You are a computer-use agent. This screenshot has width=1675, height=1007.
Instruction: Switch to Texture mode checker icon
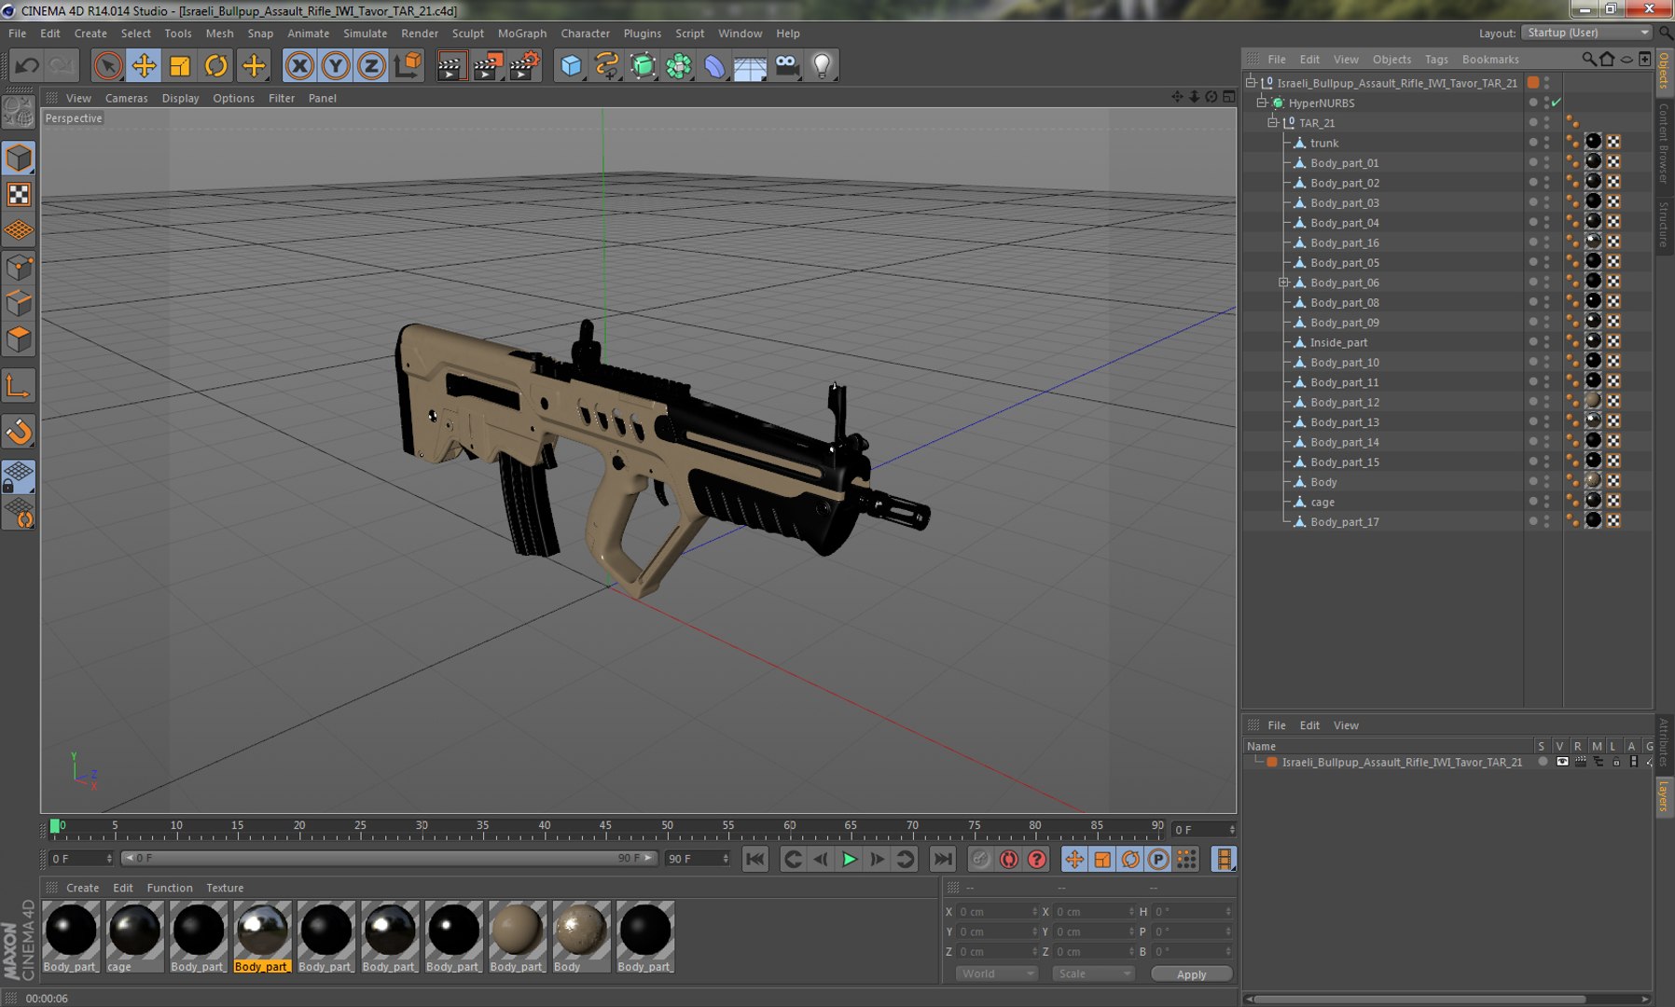19,194
